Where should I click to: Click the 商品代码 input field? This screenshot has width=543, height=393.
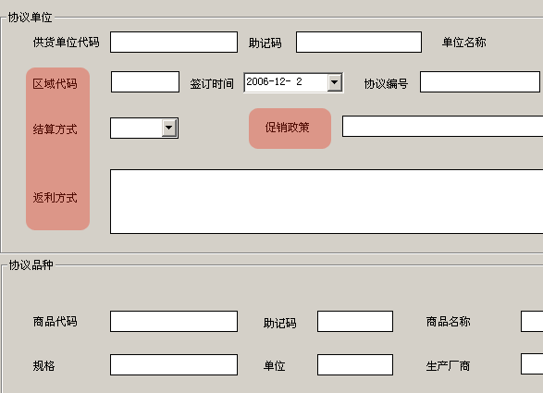pyautogui.click(x=174, y=321)
